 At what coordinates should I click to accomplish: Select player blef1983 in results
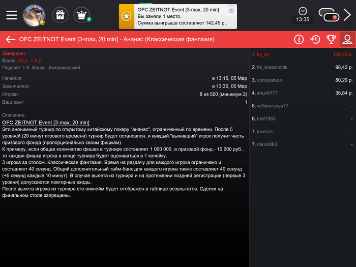[303, 118]
